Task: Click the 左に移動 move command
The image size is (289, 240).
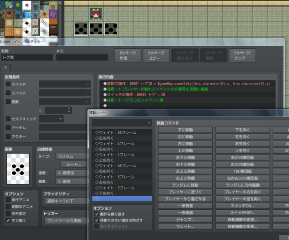Action: (185, 136)
